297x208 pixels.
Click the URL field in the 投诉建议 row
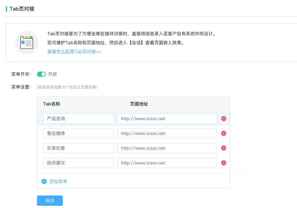point(167,163)
